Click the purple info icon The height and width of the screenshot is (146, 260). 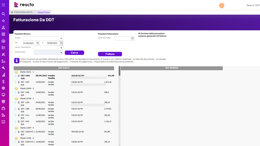coord(17,61)
